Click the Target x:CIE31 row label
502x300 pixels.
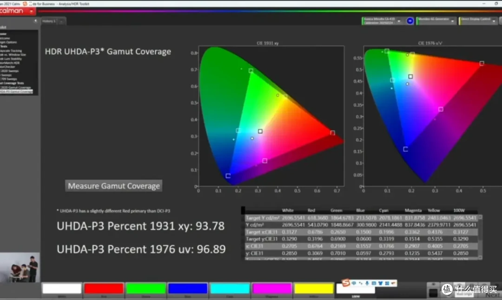click(x=262, y=232)
